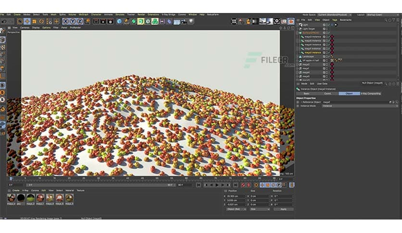The height and width of the screenshot is (233, 402).
Task: Open the Size mode dropdown
Action: coord(260,209)
